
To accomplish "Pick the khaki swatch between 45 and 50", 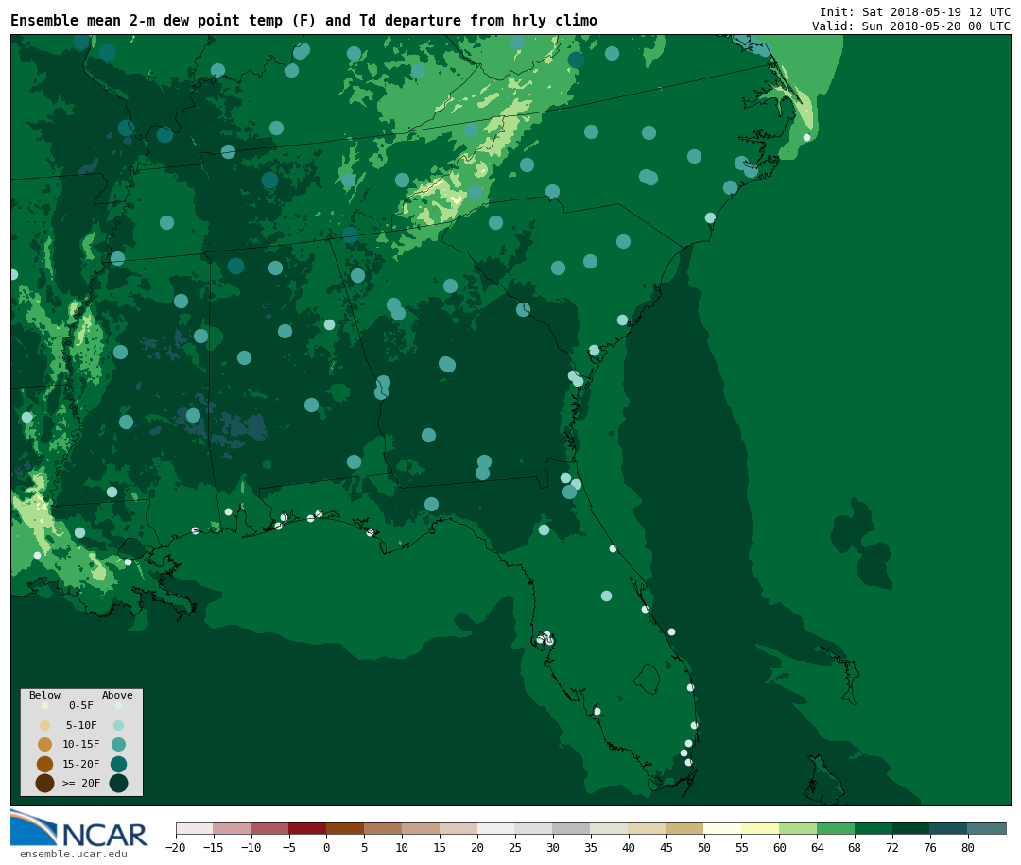I will click(x=685, y=828).
